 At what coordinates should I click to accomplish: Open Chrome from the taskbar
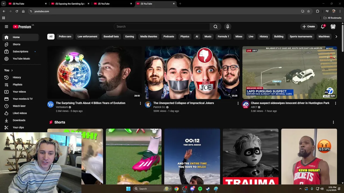pyautogui.click(x=176, y=189)
